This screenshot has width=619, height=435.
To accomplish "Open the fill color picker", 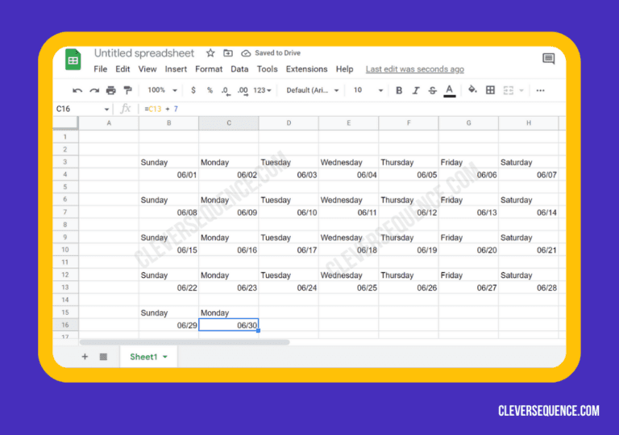I will click(472, 90).
